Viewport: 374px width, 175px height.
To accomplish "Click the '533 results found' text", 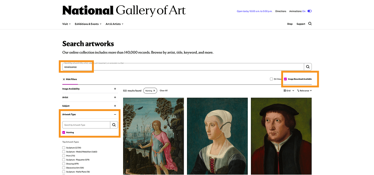I will pyautogui.click(x=132, y=91).
